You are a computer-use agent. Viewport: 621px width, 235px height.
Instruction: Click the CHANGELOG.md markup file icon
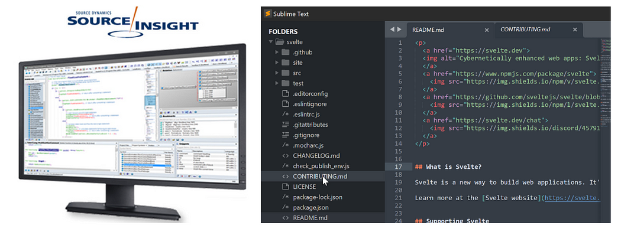click(x=285, y=155)
